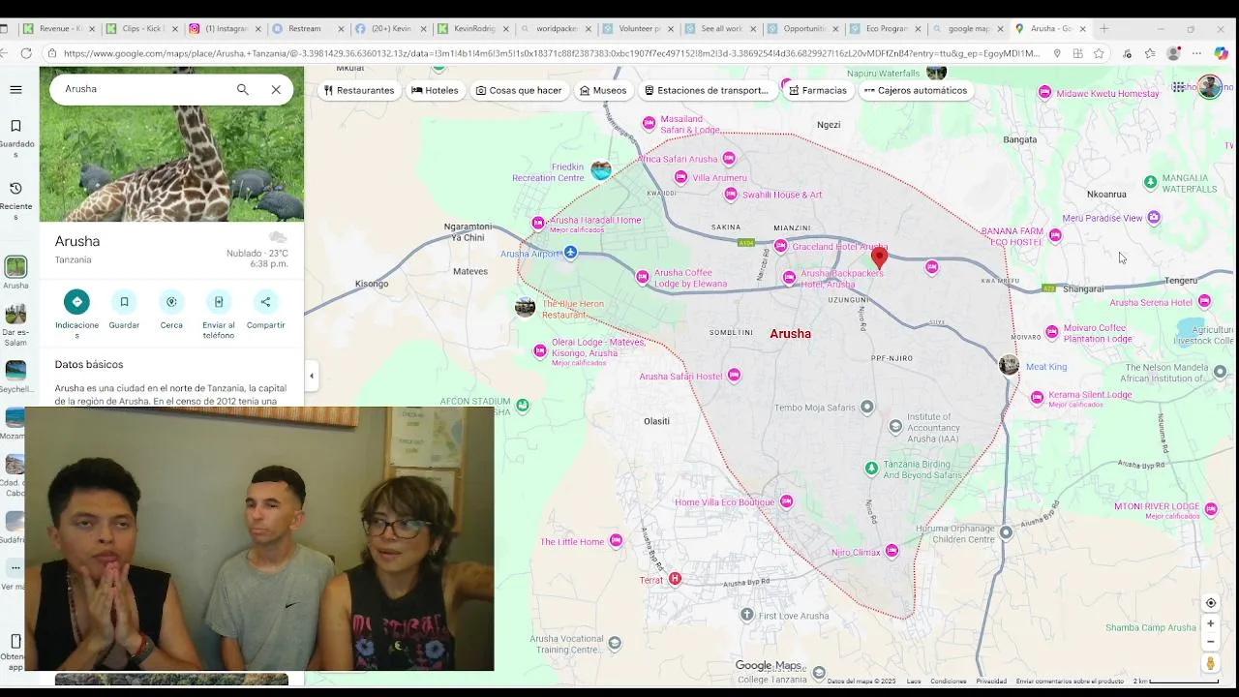
Task: Open the Google apps grid icon
Action: click(x=1179, y=87)
